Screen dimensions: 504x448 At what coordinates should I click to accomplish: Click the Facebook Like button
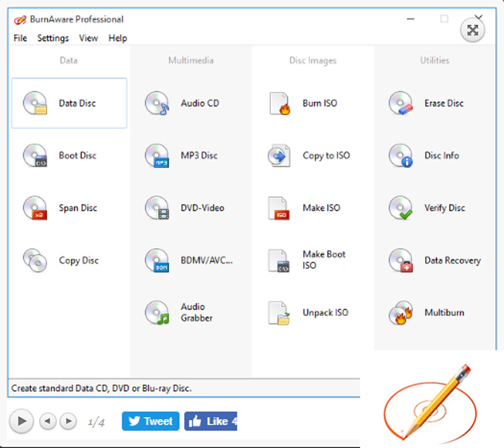click(x=211, y=421)
